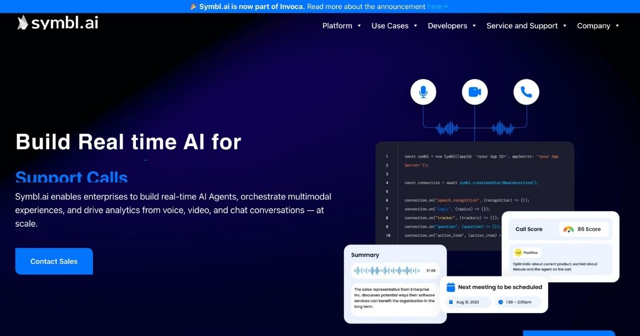Viewport: 640px width, 336px height.
Task: Click the Summary audio waveform player
Action: pyautogui.click(x=395, y=271)
